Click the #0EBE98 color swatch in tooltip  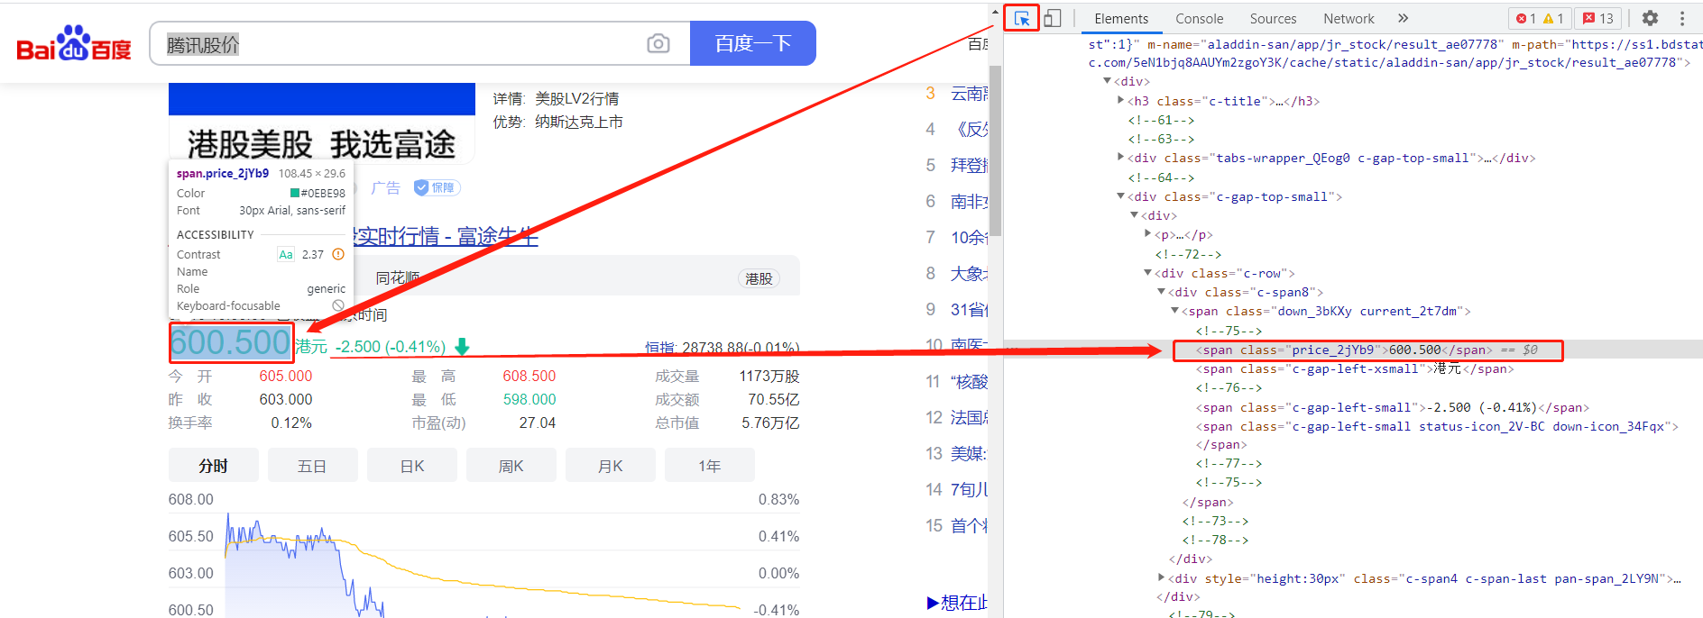click(x=295, y=193)
